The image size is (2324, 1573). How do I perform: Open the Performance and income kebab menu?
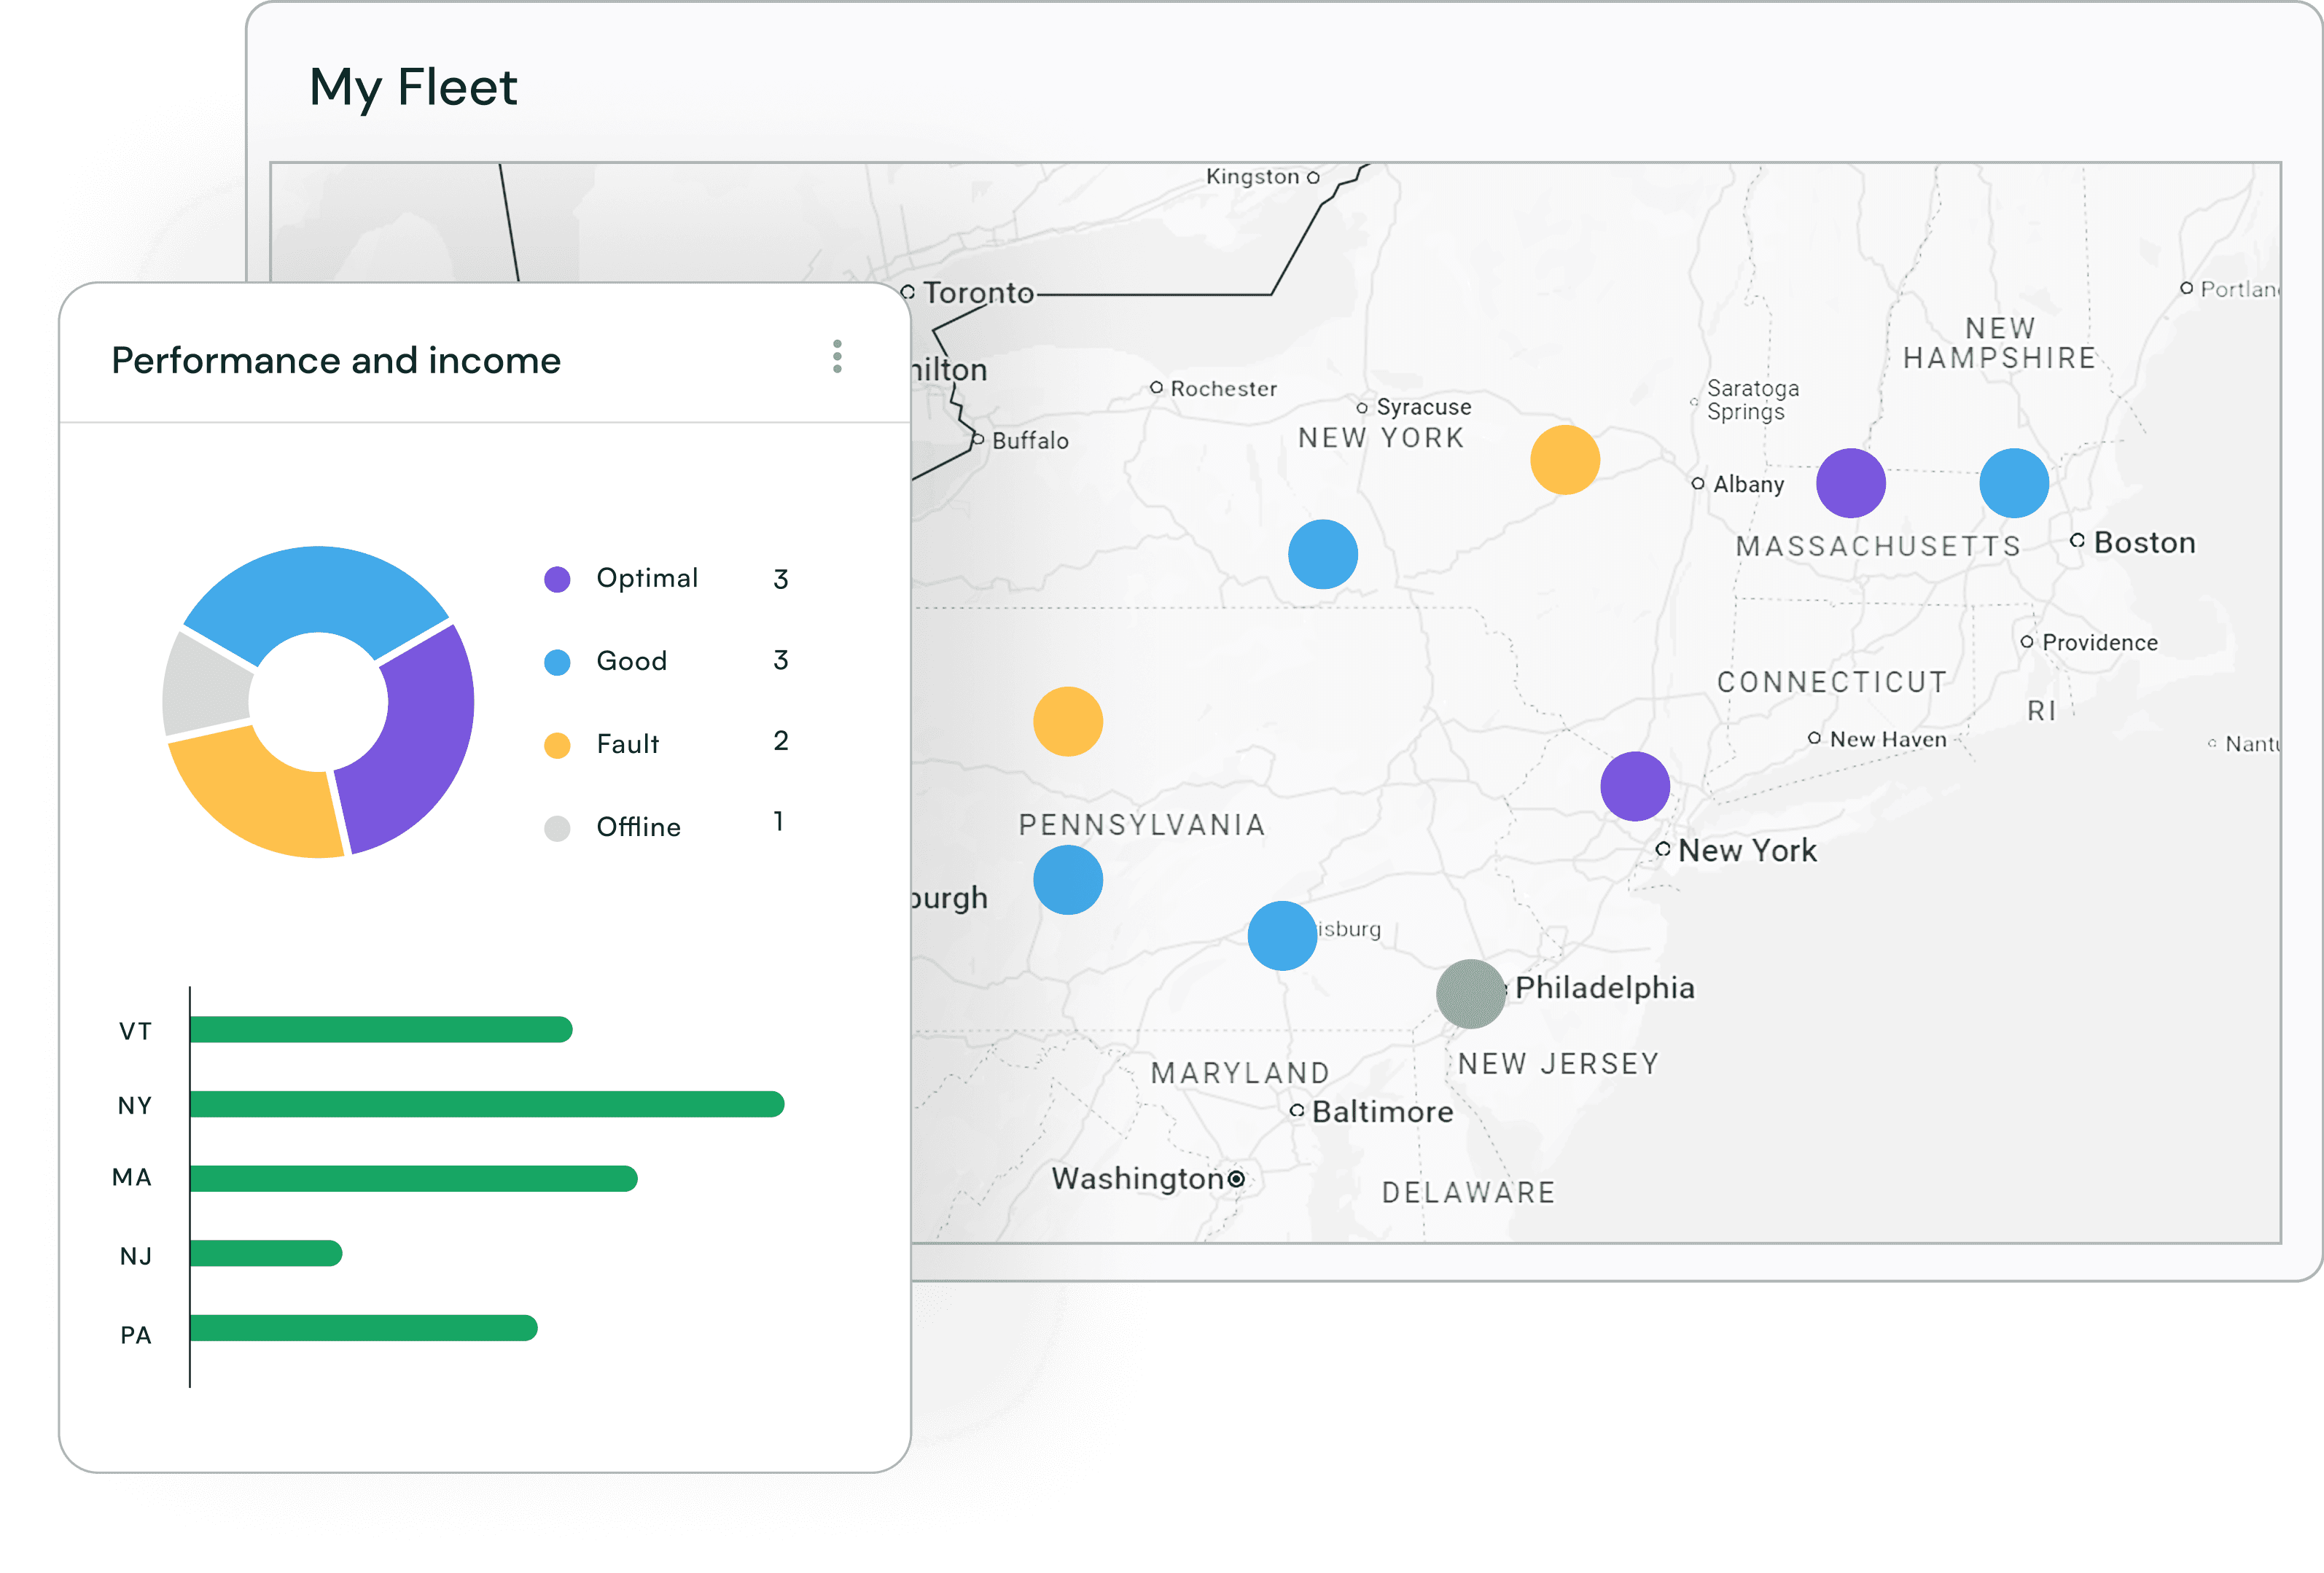837,357
